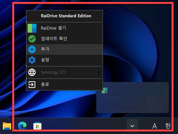This screenshot has width=178, height=134.
Task: Choose the '추가' menu entry
Action: [x=65, y=49]
